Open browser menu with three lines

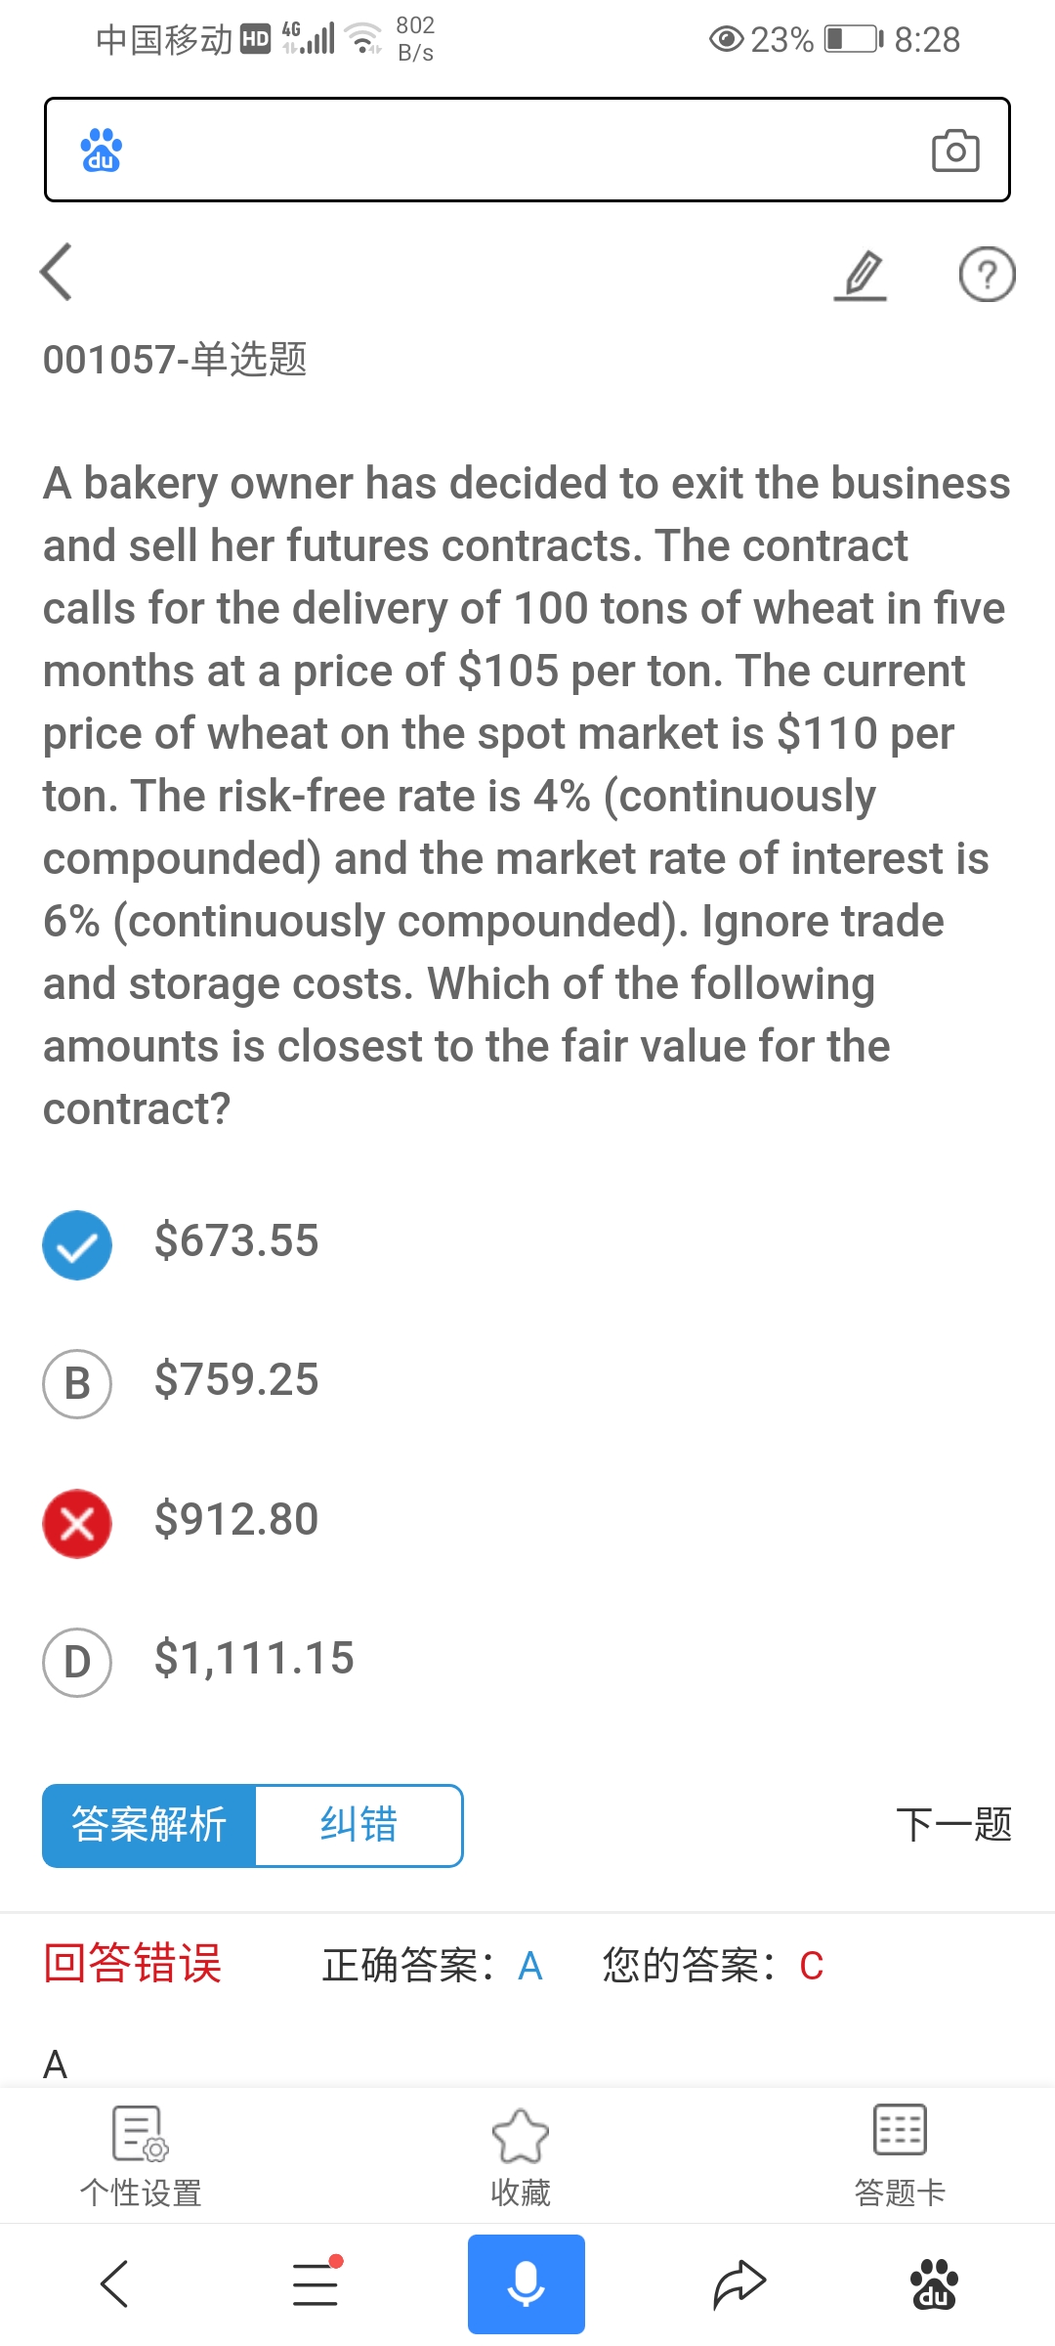(316, 2284)
